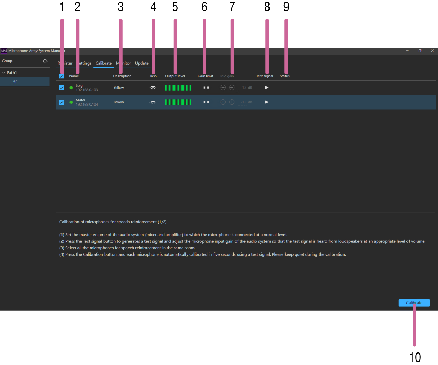Decrease mic gain for Mater

tap(223, 102)
